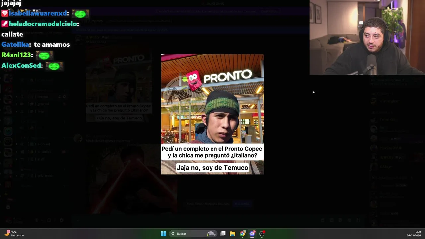Click the sword badge before heladocremadelcielo
This screenshot has height=239, width=425.
4,24
